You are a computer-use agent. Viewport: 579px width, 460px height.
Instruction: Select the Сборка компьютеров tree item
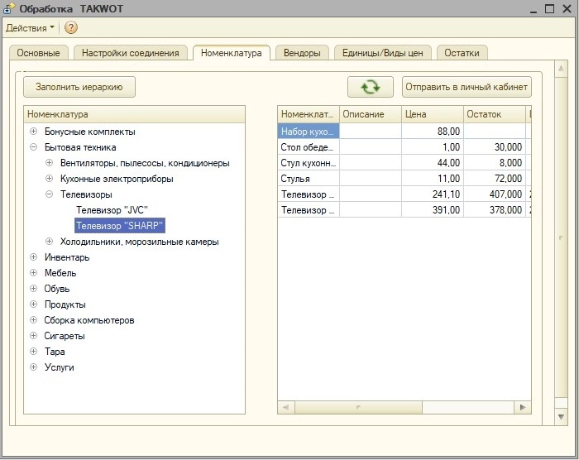[x=89, y=320]
